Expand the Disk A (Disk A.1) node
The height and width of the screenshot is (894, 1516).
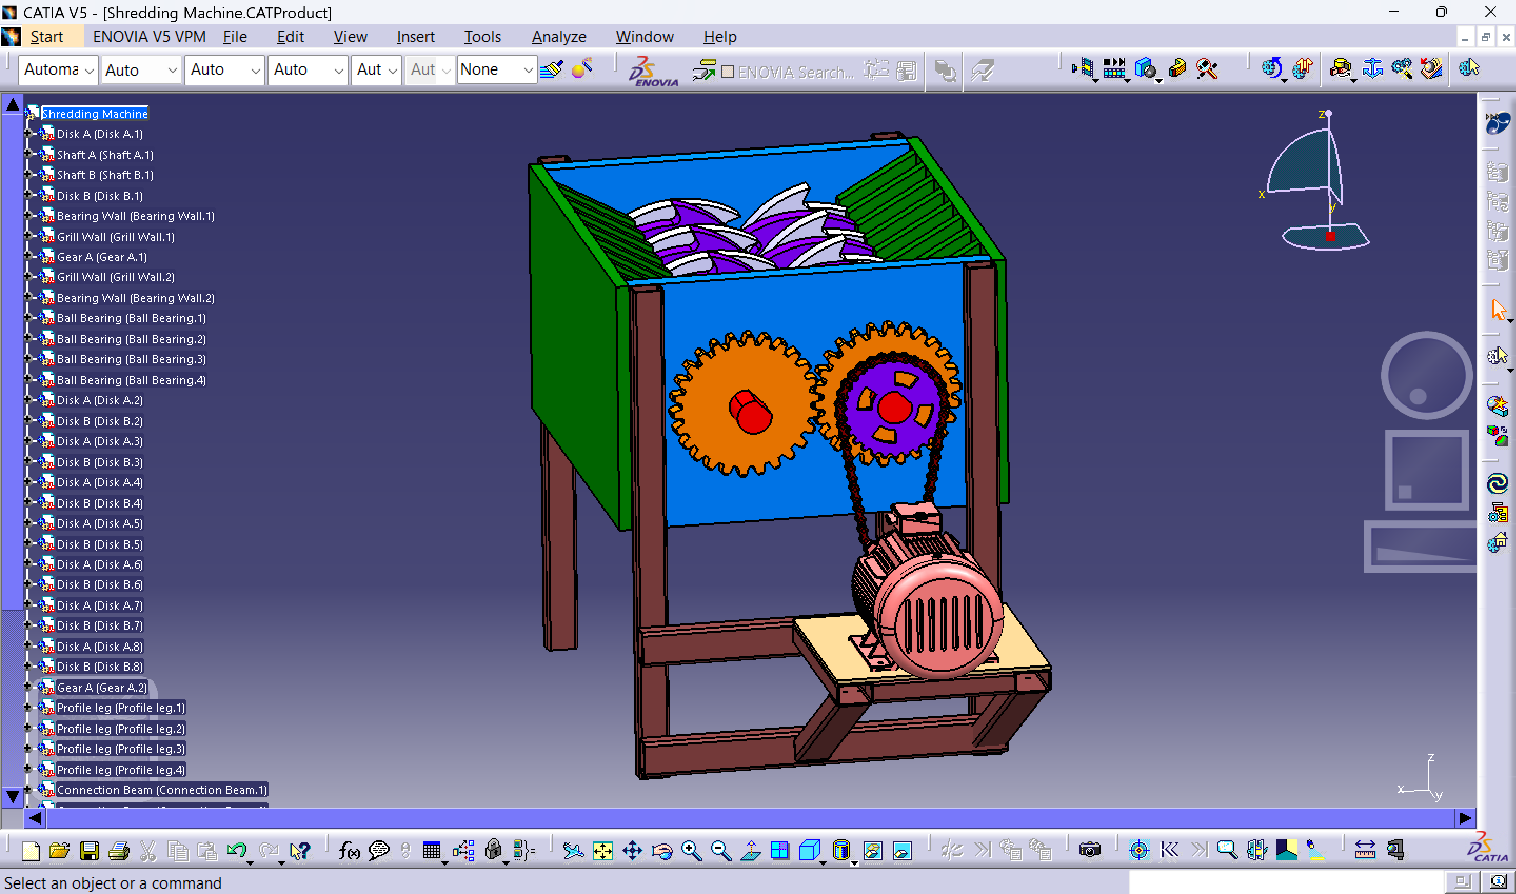point(28,133)
